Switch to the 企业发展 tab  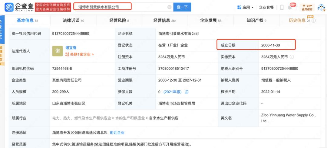[x=211, y=21]
